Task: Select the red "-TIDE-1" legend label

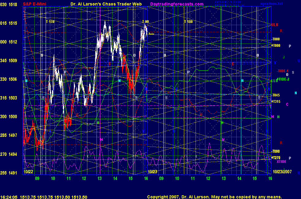Action: (283, 71)
